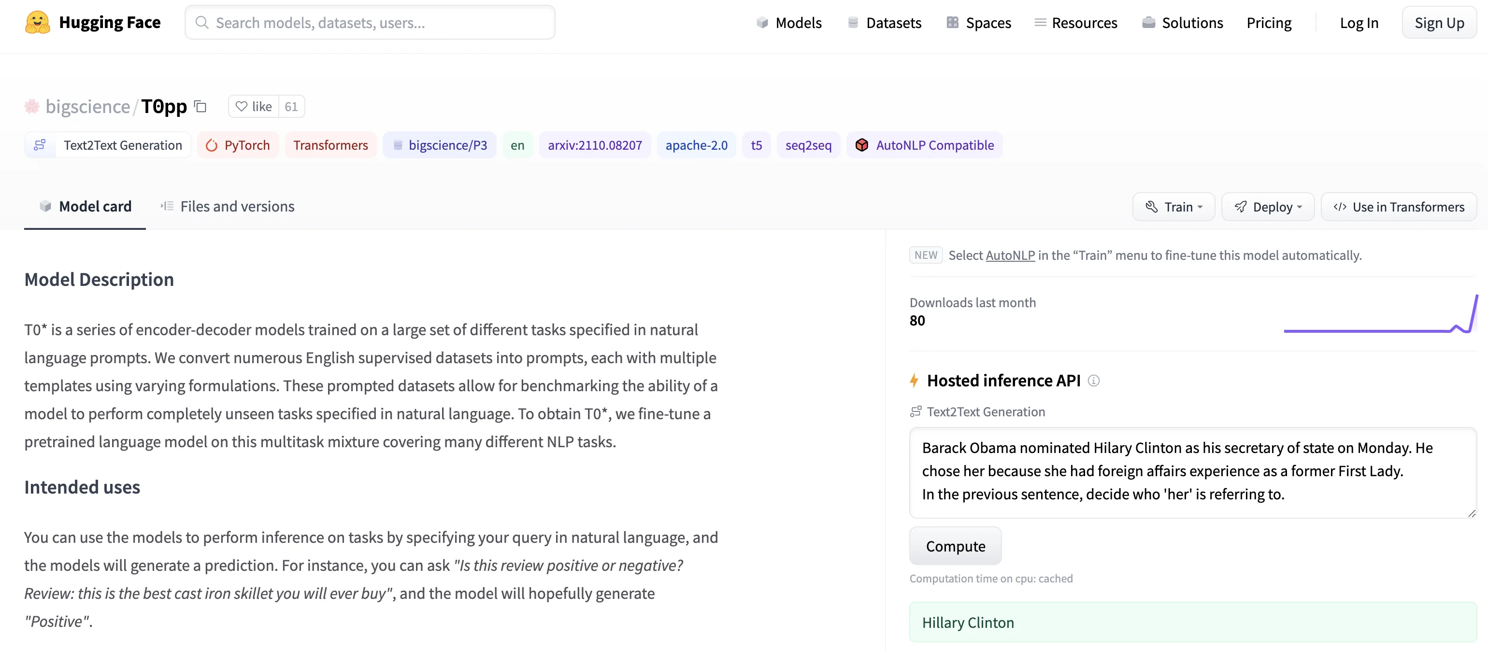Viewport: 1488px width, 651px height.
Task: Click the Text2Text Generation pipeline icon
Action: pos(40,145)
